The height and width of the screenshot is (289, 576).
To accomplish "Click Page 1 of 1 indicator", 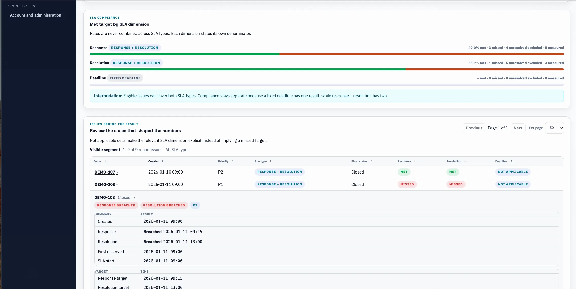I will (x=498, y=128).
